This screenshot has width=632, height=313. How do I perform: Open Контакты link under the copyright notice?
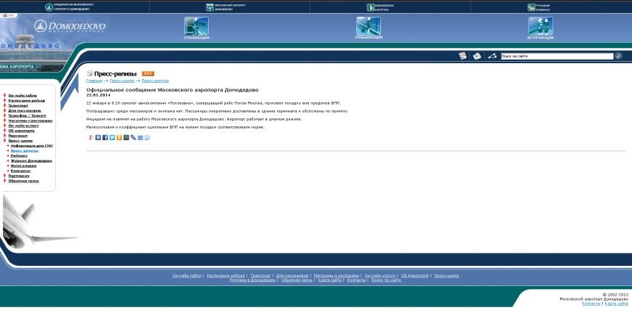(x=591, y=304)
